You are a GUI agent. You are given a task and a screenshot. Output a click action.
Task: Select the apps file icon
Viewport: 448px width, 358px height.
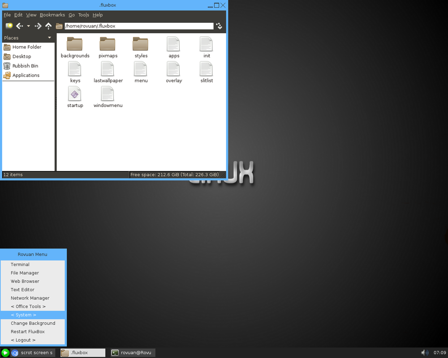173,44
